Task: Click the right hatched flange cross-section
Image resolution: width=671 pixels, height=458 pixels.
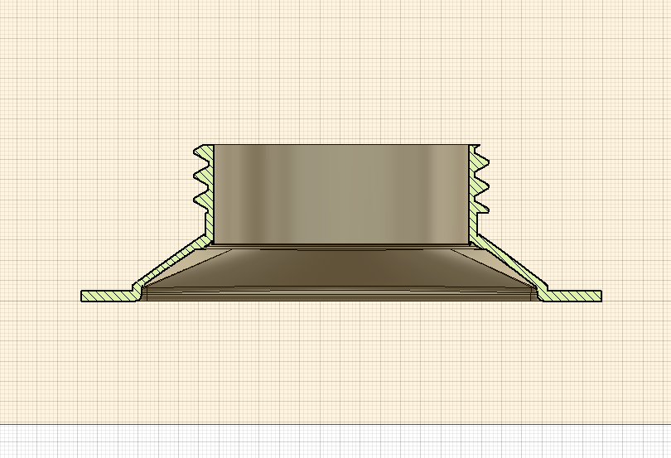Action: coord(572,296)
